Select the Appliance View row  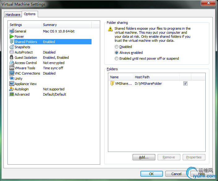coord(50,84)
